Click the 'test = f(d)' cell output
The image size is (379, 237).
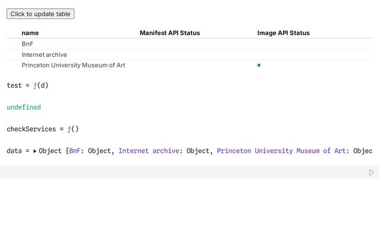coord(28,85)
